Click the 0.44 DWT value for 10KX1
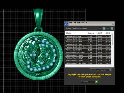 (100, 55)
